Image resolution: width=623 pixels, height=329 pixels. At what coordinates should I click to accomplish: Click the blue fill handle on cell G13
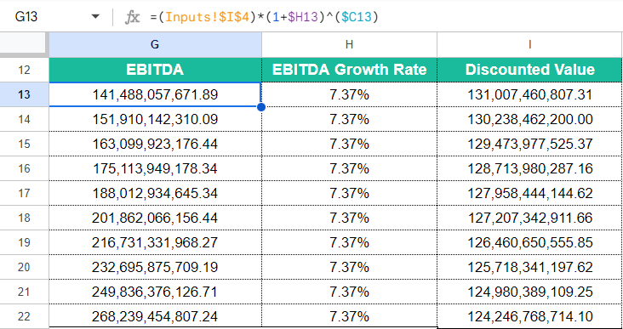(x=261, y=107)
